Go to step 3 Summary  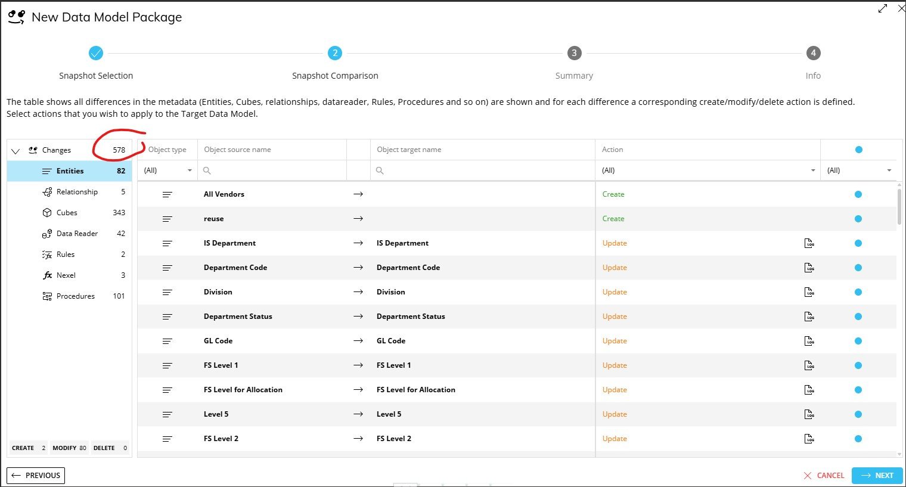[x=574, y=53]
